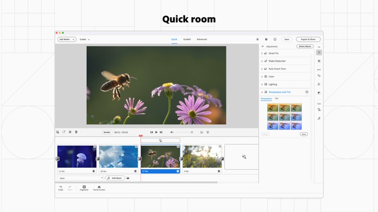Go to the Home Screen
378x212 pixels.
click(99, 188)
